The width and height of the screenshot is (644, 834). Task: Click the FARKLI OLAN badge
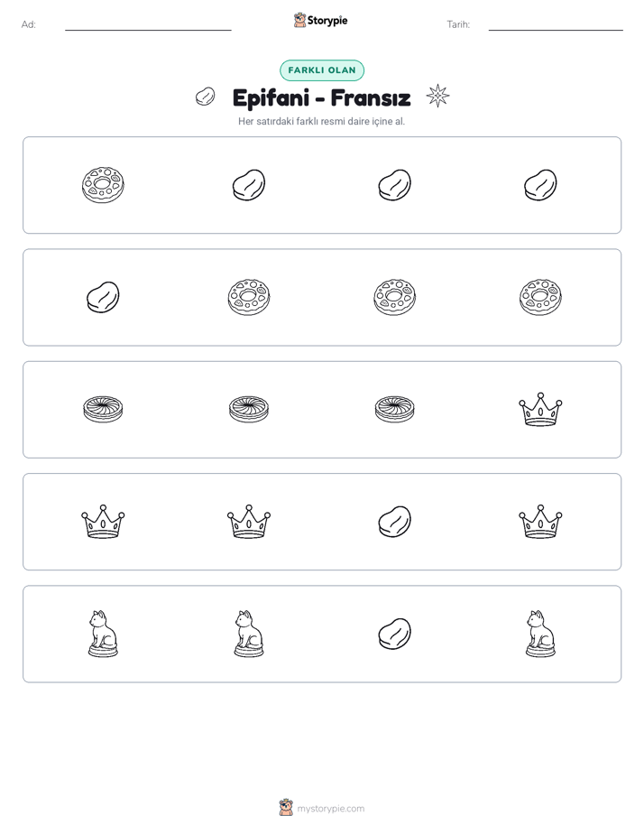click(x=322, y=70)
